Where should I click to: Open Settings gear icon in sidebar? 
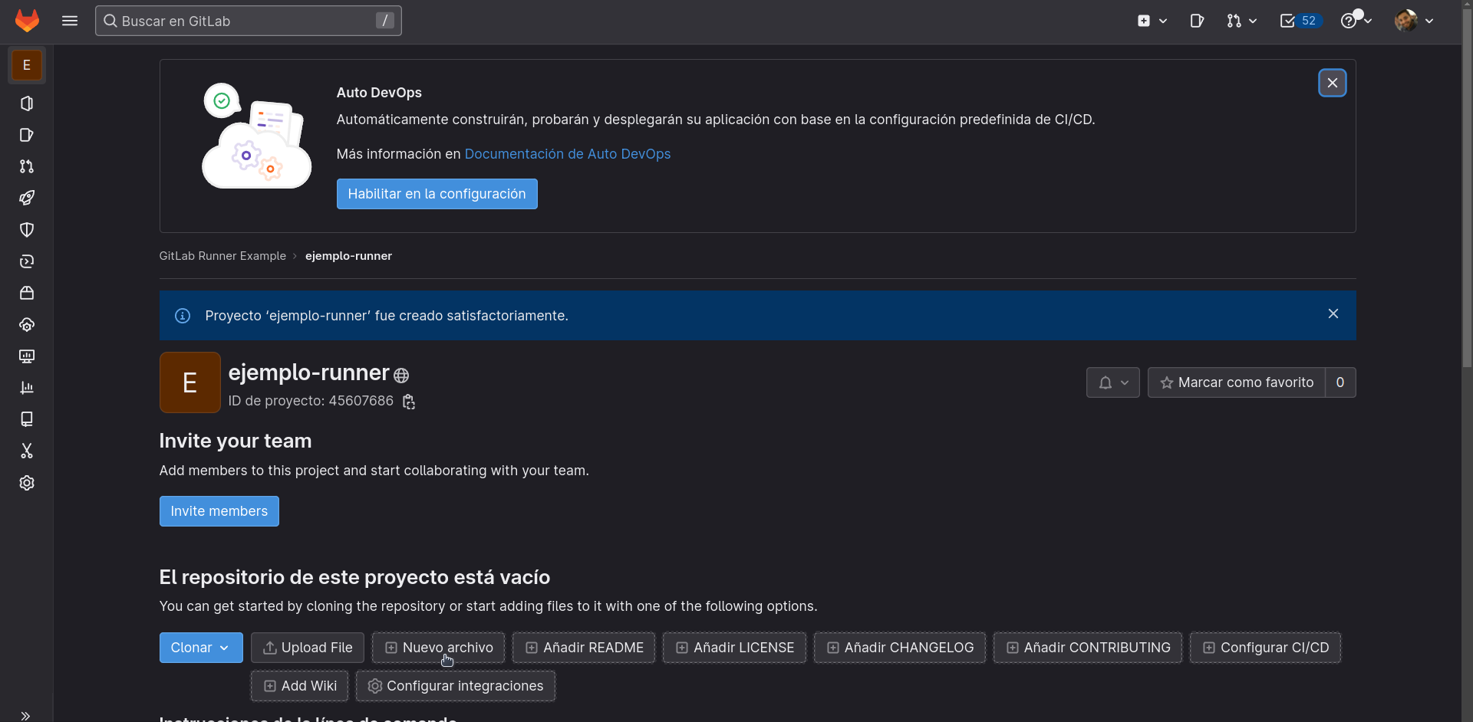click(27, 483)
